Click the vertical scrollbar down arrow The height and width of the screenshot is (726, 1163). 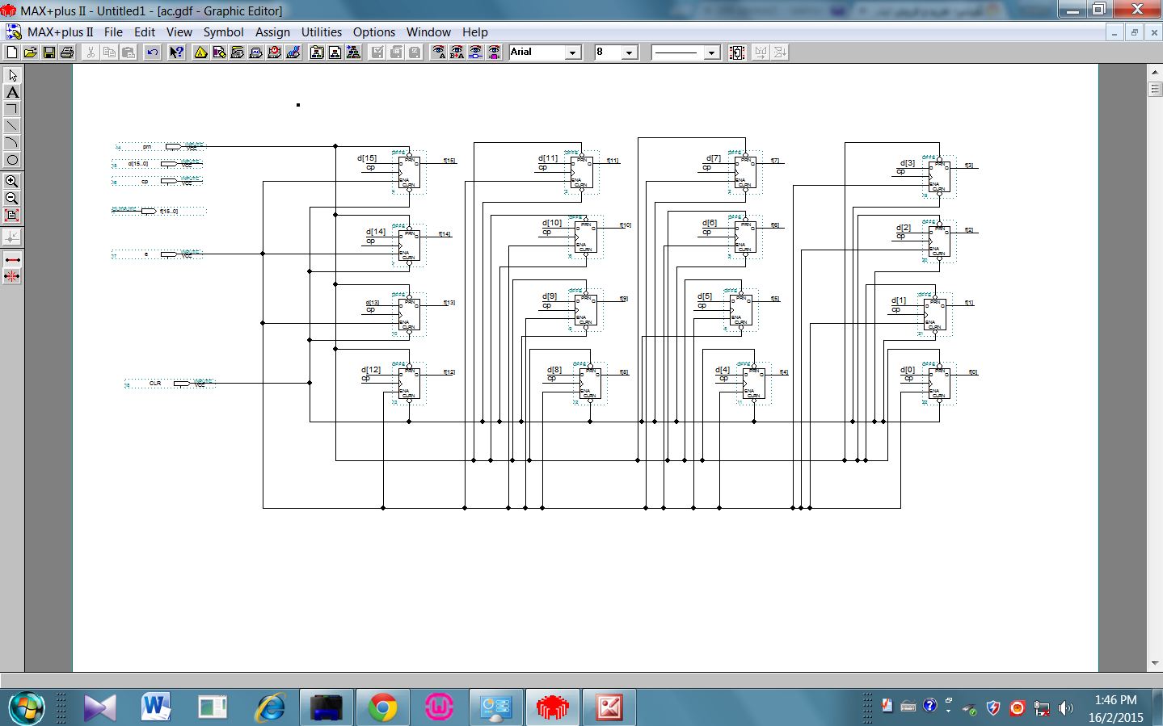1155,664
